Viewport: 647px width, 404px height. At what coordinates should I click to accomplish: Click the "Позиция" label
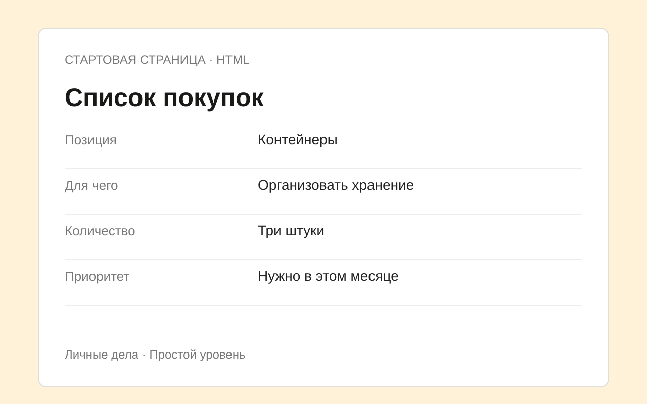click(x=90, y=140)
